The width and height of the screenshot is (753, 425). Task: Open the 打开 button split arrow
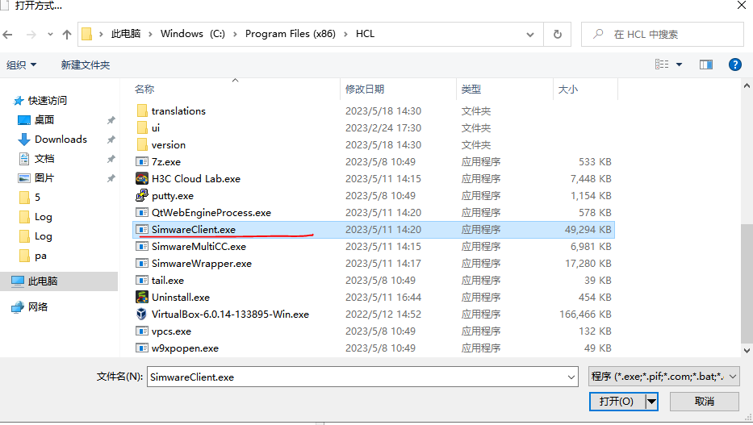[x=651, y=402]
